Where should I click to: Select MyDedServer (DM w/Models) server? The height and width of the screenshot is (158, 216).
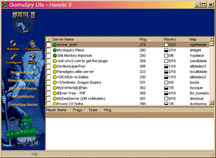pyautogui.click(x=127, y=99)
